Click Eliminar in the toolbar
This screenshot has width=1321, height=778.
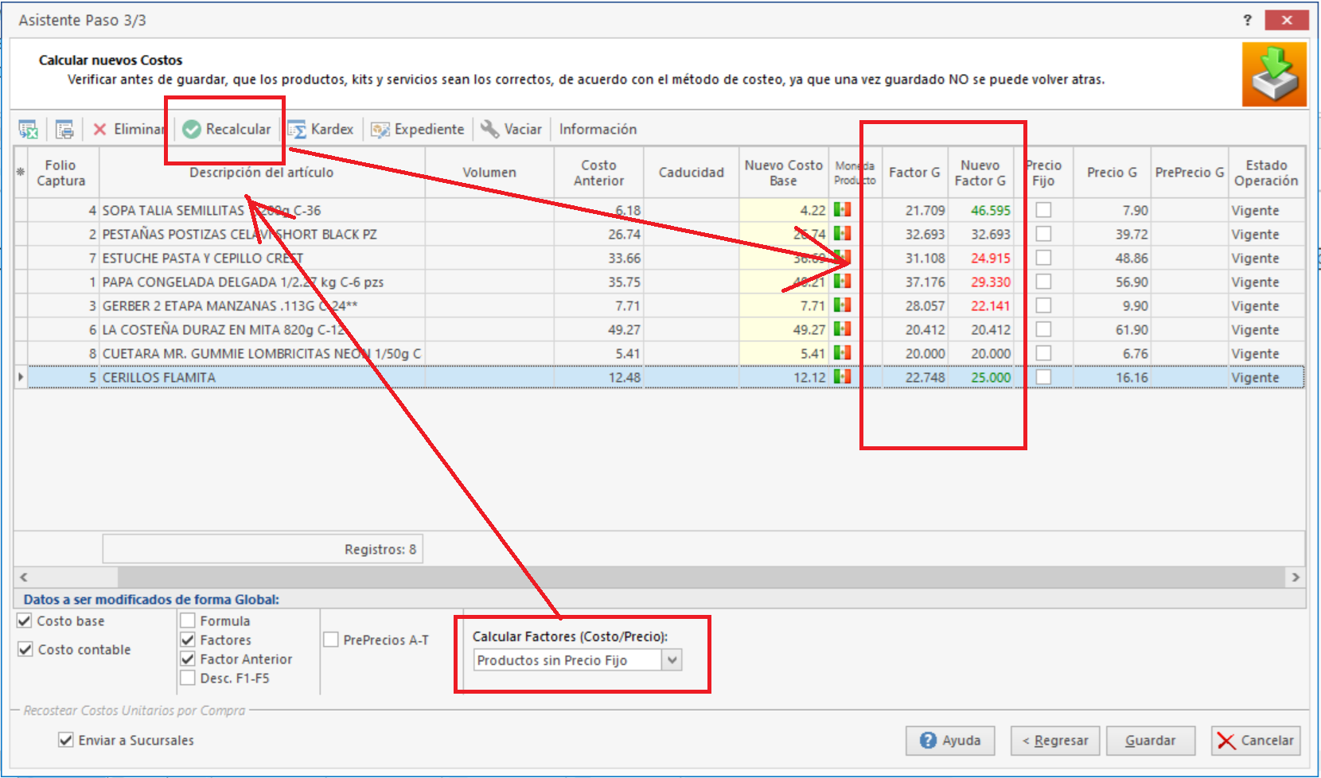127,129
